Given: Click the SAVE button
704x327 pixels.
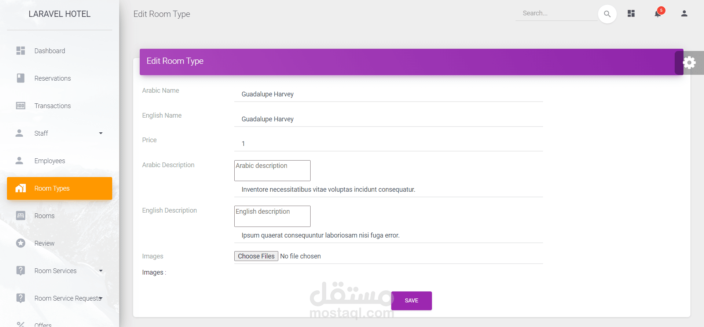Looking at the screenshot, I should (411, 301).
